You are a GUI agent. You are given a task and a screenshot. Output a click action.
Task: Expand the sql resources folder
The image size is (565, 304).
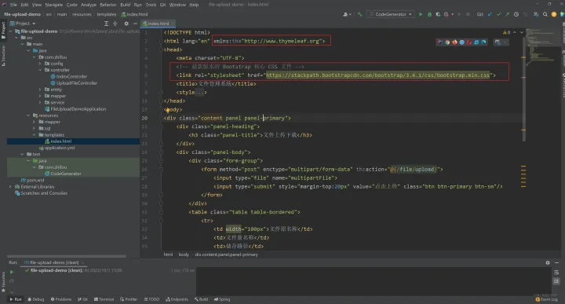35,128
